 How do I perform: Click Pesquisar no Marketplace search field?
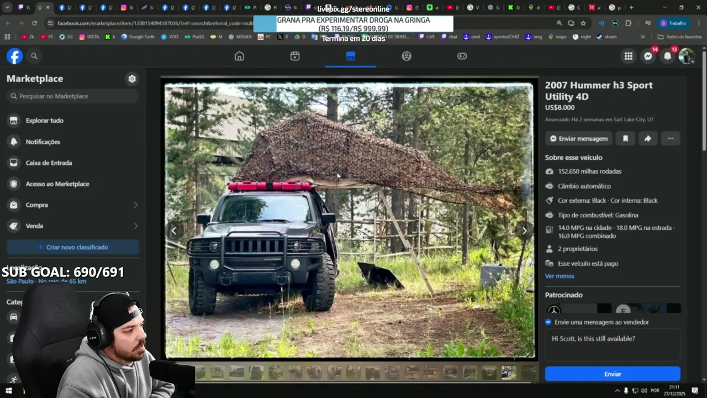pyautogui.click(x=73, y=96)
